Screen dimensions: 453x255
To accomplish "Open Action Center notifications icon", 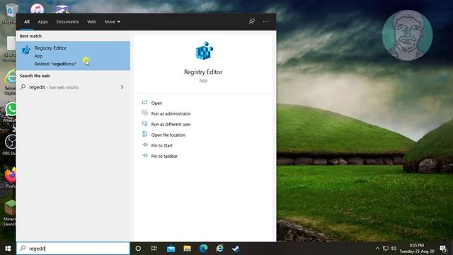I will point(443,249).
